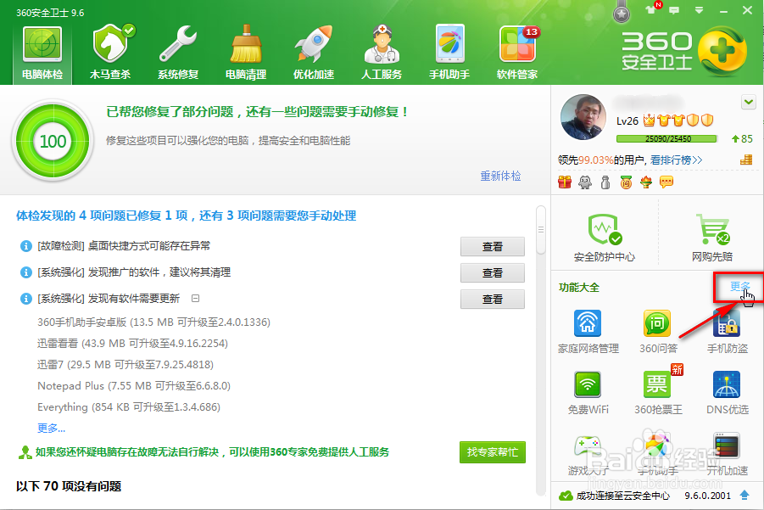This screenshot has height=510, width=764.
Task: Click the flower icon in account row
Action: (x=646, y=182)
